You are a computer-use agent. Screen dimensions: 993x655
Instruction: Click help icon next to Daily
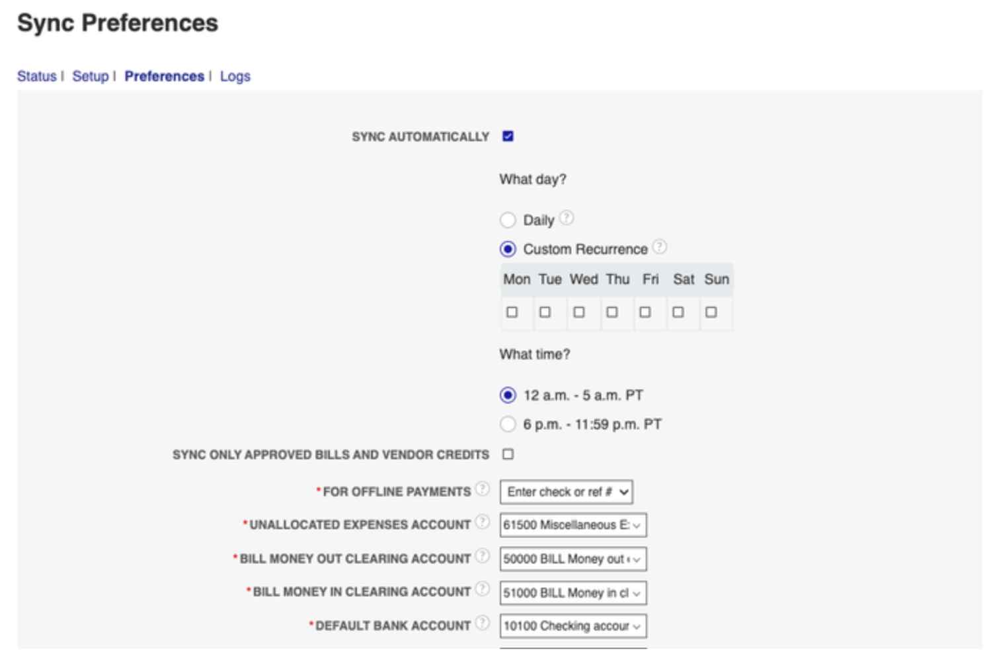click(x=567, y=218)
